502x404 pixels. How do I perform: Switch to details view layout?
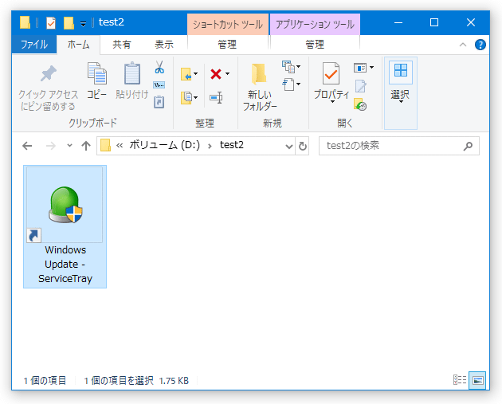pyautogui.click(x=460, y=380)
